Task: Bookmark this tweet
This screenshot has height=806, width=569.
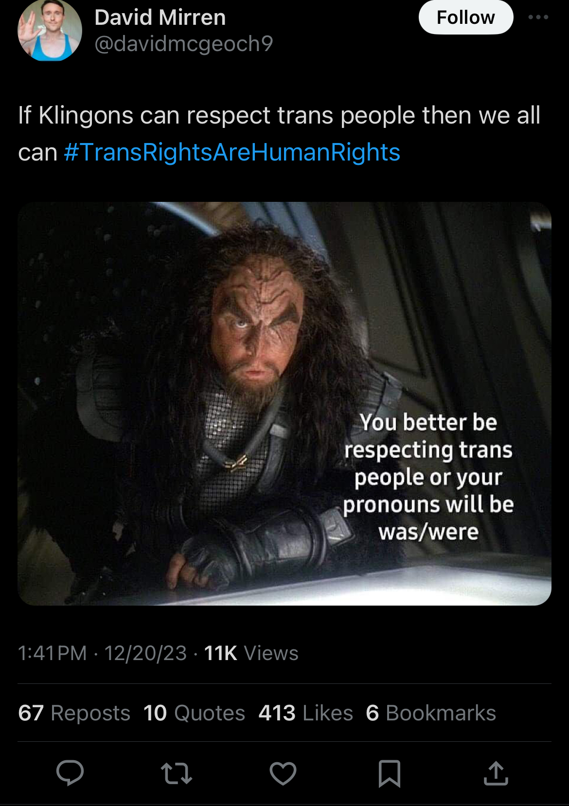Action: point(390,773)
